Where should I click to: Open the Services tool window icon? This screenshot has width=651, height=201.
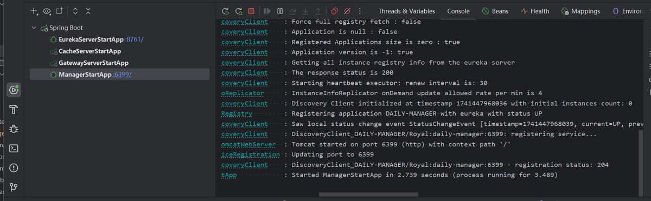pos(14,90)
